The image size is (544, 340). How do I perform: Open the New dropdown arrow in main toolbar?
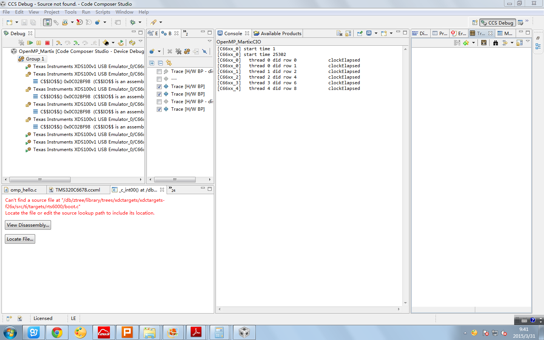(17, 22)
